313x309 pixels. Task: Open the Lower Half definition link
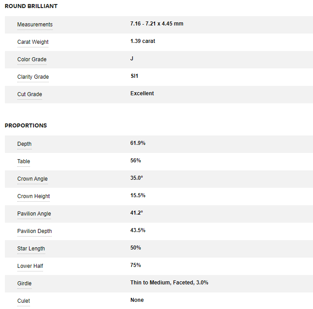pyautogui.click(x=30, y=266)
